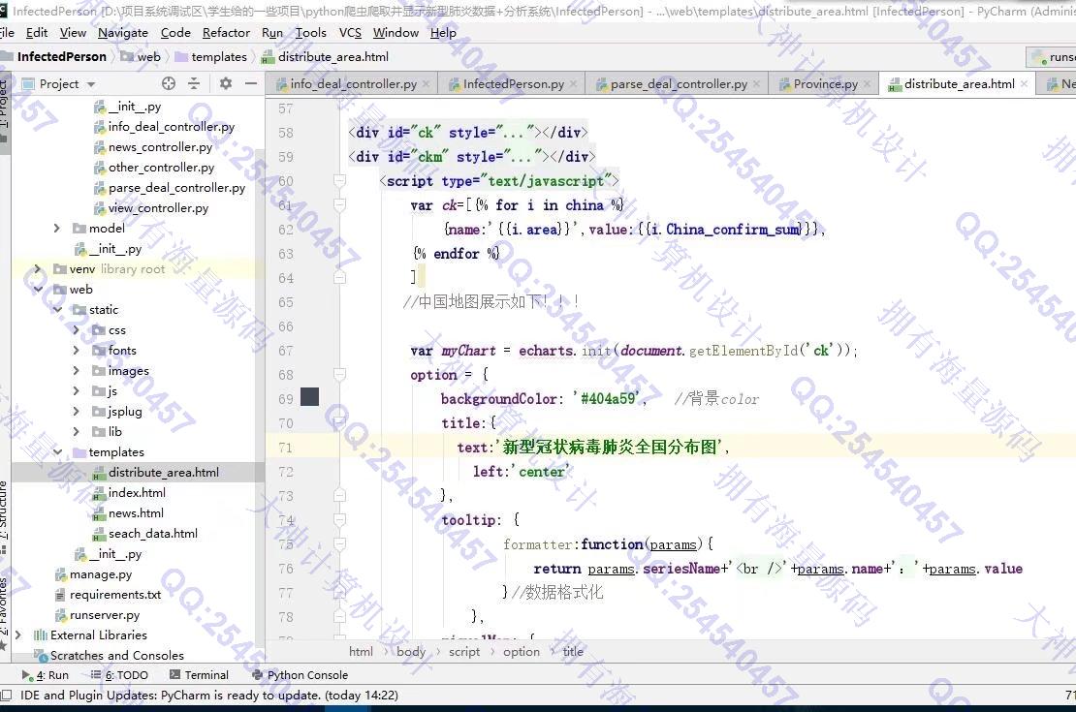1076x712 pixels.
Task: Open the Project view dropdown
Action: pyautogui.click(x=91, y=84)
